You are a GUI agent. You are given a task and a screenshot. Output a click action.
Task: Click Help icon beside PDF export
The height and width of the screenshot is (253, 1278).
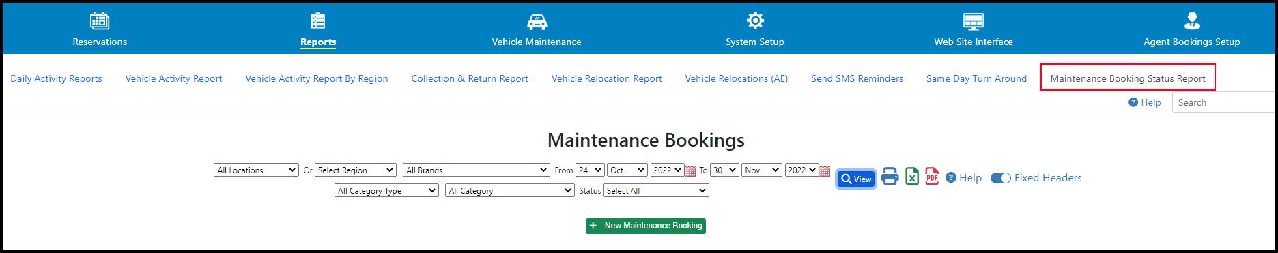coord(951,178)
